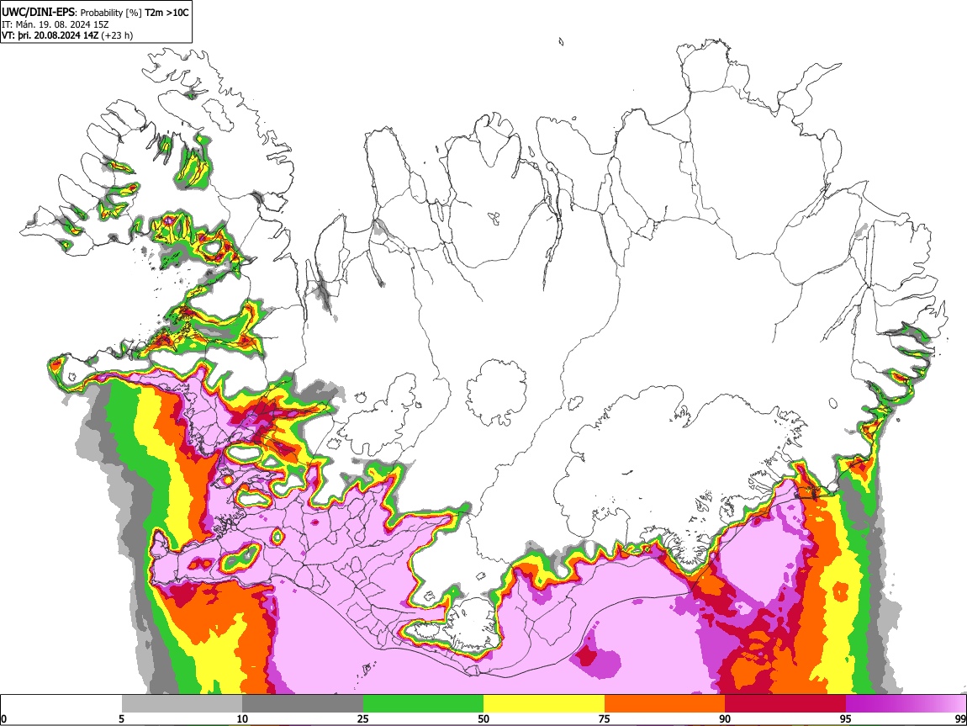The width and height of the screenshot is (967, 726).
Task: Click the legend tick label '95'
Action: [x=846, y=719]
